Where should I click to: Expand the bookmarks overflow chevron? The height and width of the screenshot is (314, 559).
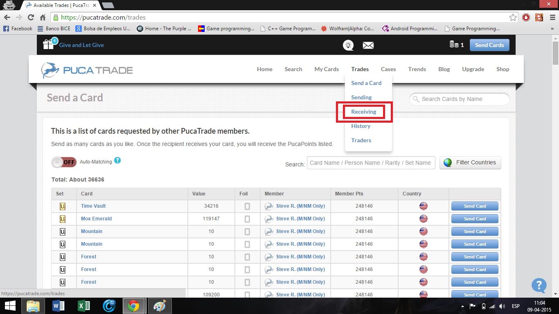point(552,29)
